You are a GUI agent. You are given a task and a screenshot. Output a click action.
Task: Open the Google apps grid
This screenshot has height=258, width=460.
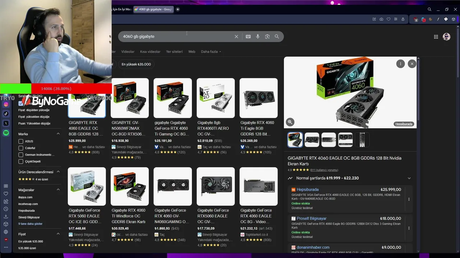click(x=436, y=37)
